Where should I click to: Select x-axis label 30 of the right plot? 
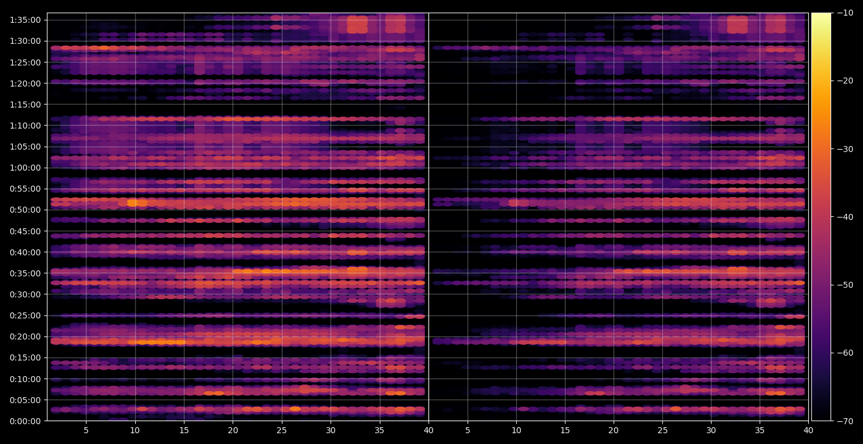click(712, 430)
